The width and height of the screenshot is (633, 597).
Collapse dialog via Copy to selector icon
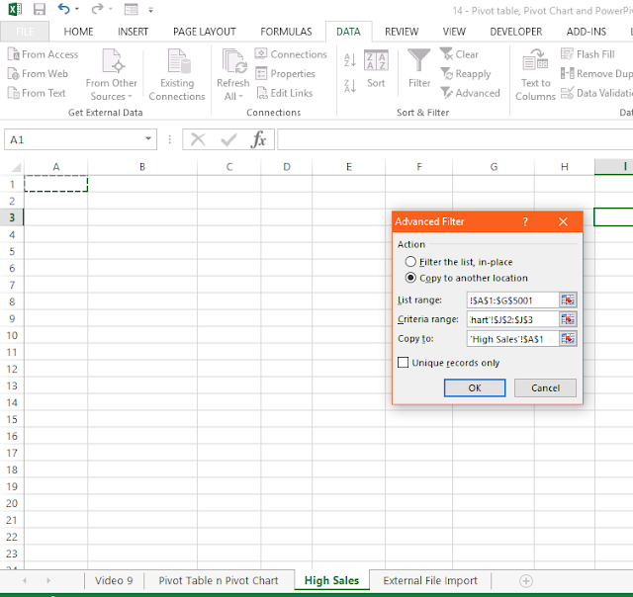point(568,339)
